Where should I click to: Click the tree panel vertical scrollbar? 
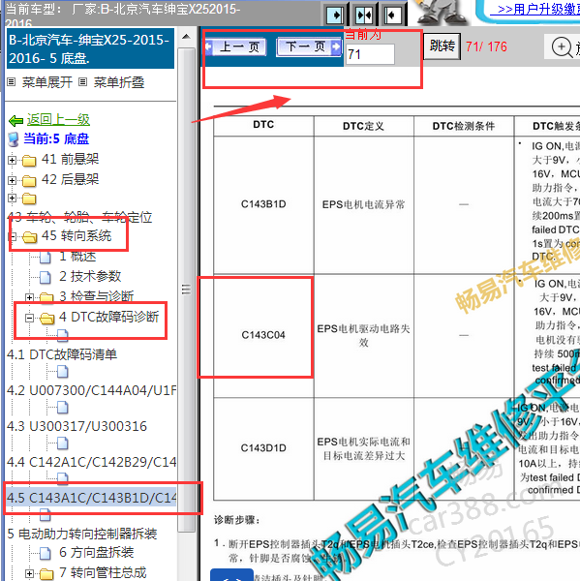(187, 289)
